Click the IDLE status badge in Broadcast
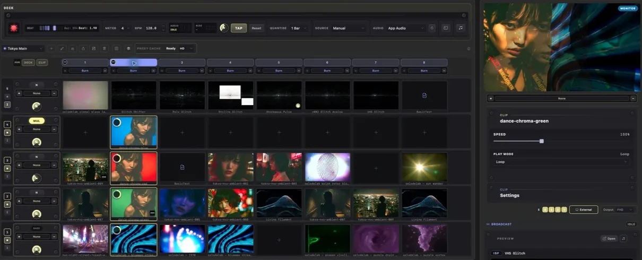Image resolution: width=642 pixels, height=260 pixels. tap(631, 224)
